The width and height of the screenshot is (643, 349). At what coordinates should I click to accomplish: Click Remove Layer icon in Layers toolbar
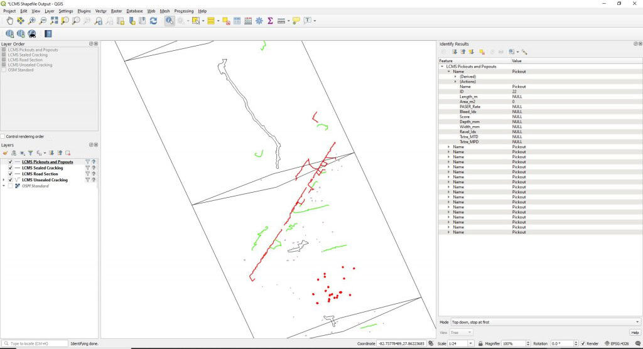pyautogui.click(x=68, y=153)
